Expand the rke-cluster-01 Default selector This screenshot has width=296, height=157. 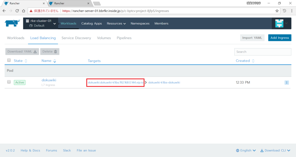pos(40,23)
